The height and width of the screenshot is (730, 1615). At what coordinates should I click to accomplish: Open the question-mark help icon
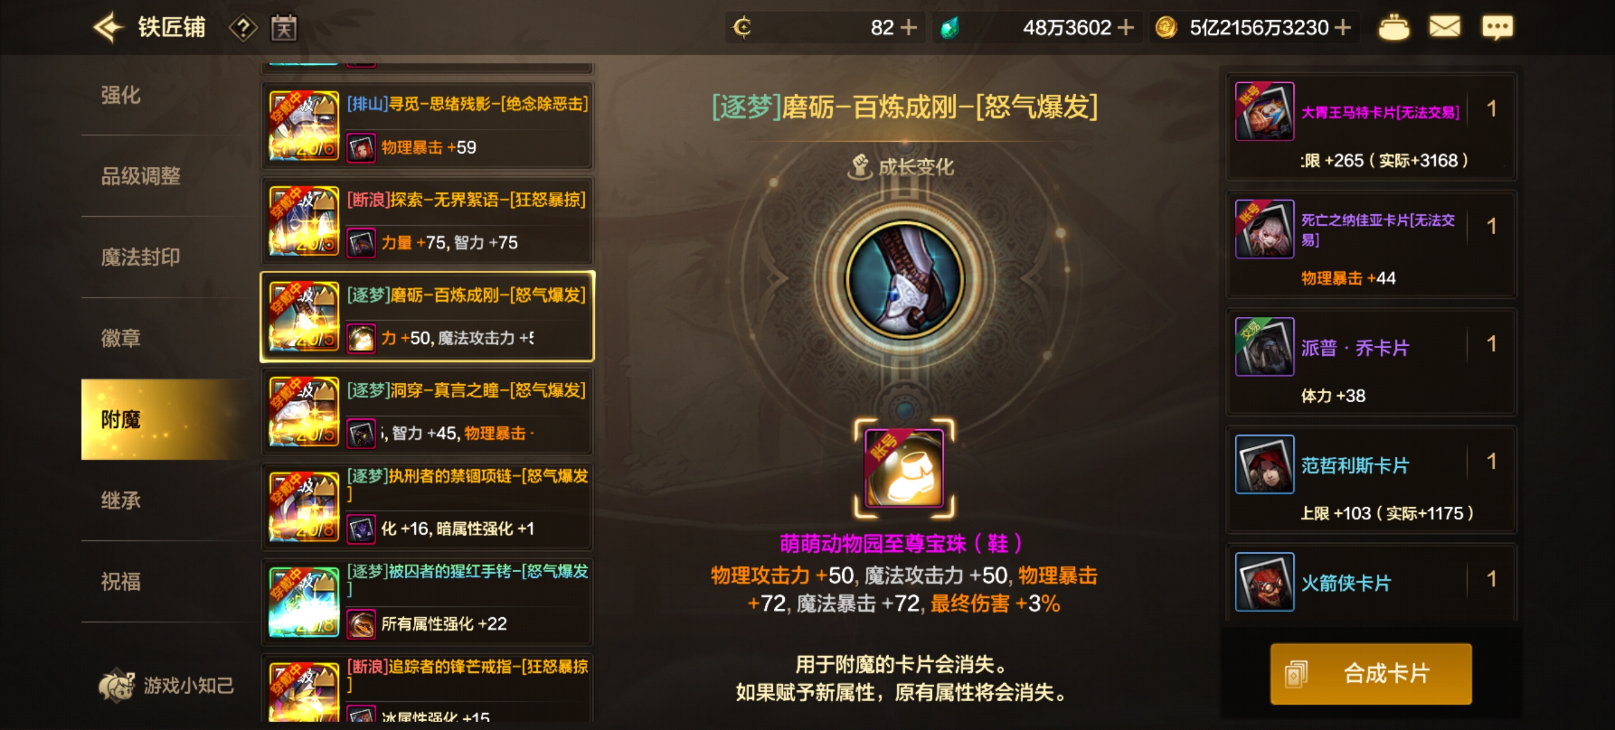pos(243,28)
